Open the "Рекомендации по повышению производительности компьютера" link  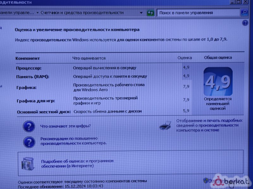coord(73,141)
